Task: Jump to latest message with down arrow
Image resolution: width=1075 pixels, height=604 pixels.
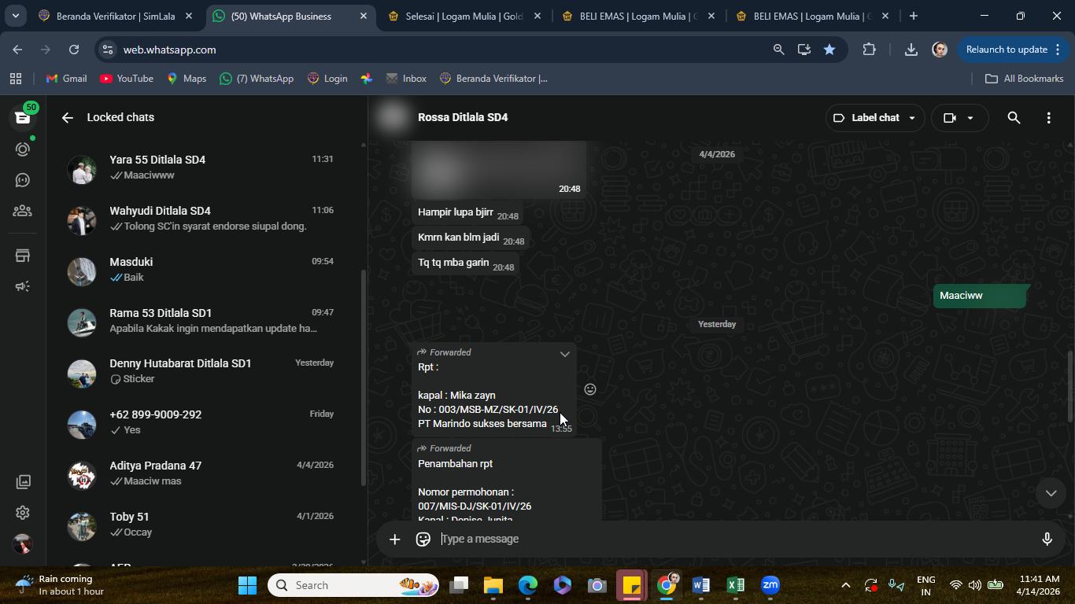Action: point(1051,493)
